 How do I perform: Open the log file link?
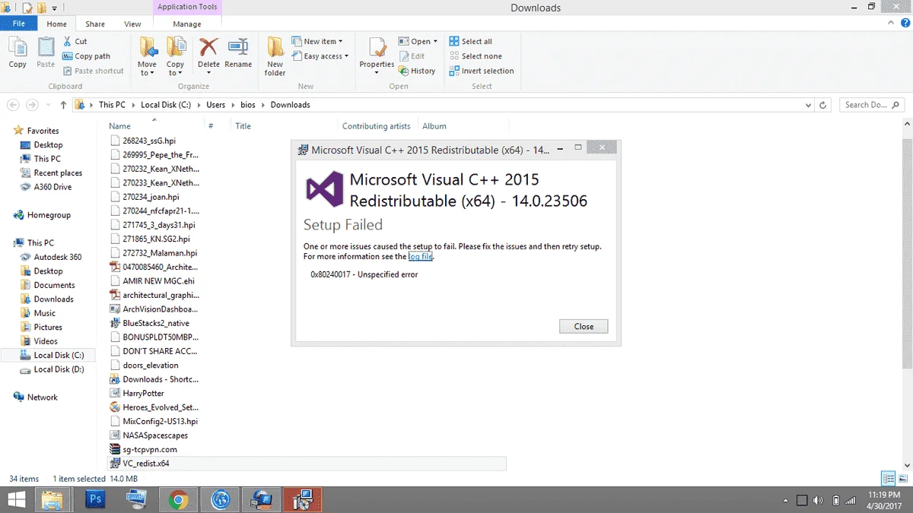[421, 256]
